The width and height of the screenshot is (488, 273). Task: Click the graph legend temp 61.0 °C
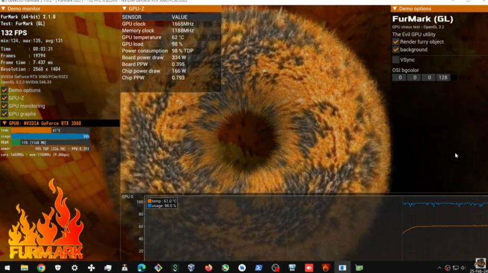(162, 201)
